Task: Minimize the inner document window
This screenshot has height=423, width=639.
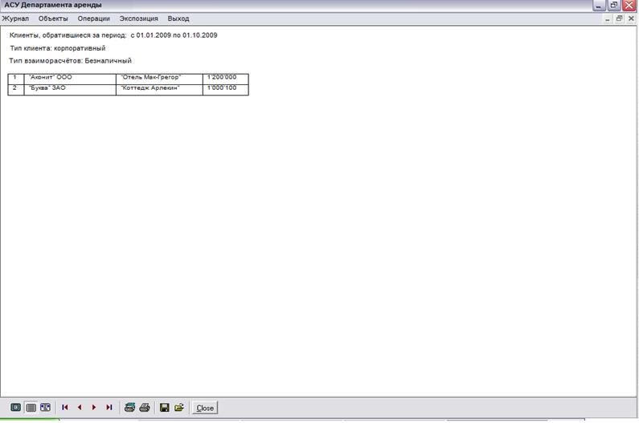Action: coord(607,18)
